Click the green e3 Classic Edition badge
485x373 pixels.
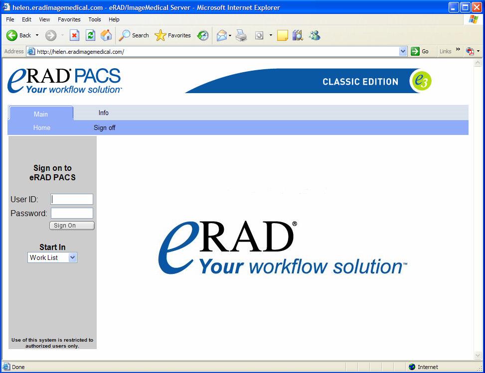point(421,81)
